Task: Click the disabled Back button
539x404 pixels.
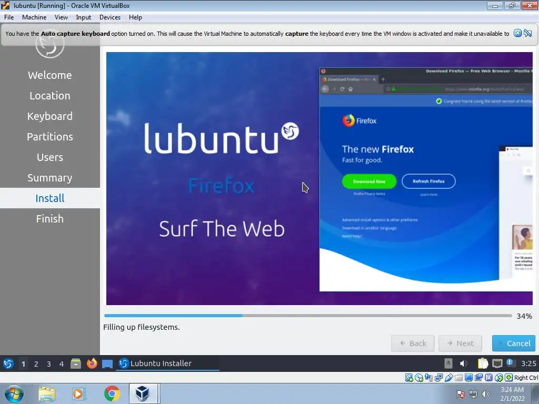Action: tap(413, 343)
